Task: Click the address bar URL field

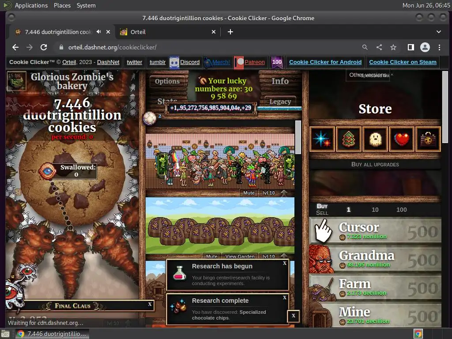Action: [x=207, y=47]
